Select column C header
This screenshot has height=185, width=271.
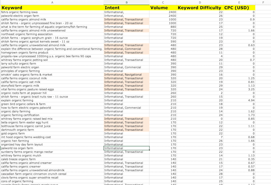163,2
